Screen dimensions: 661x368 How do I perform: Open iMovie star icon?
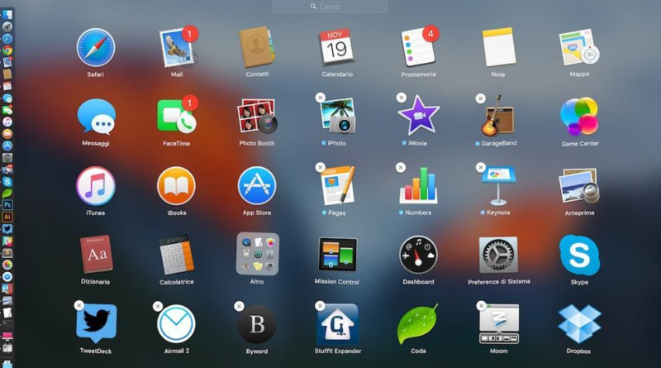pyautogui.click(x=418, y=116)
